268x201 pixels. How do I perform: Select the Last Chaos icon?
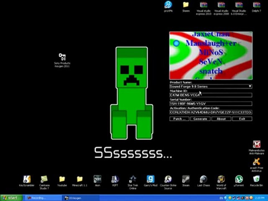pyautogui.click(x=204, y=181)
